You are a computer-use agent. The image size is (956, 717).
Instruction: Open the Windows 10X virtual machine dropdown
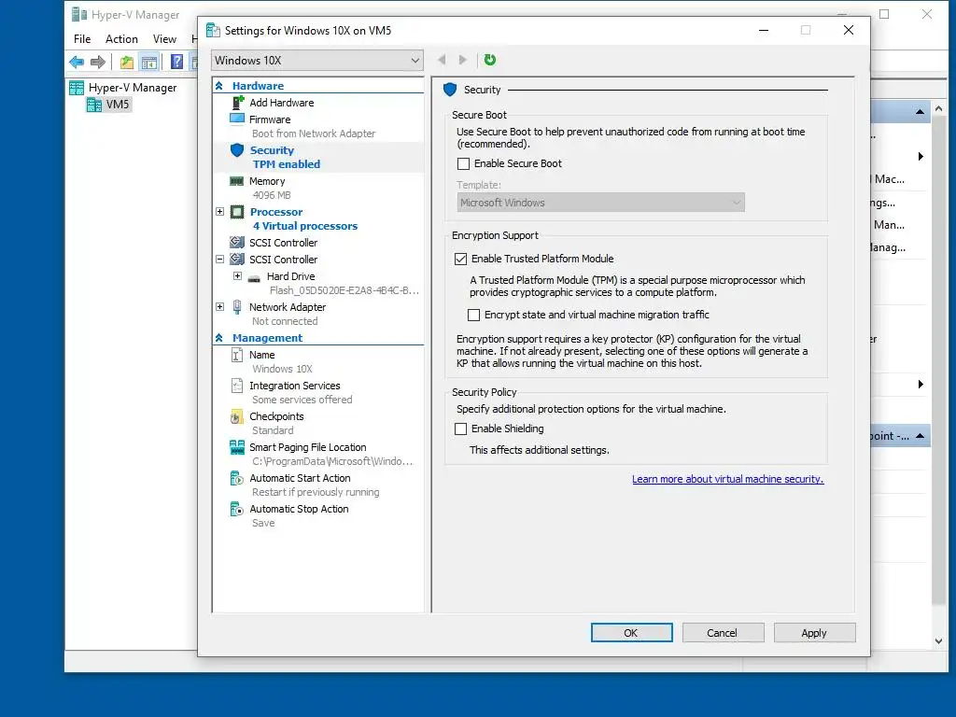pyautogui.click(x=317, y=61)
